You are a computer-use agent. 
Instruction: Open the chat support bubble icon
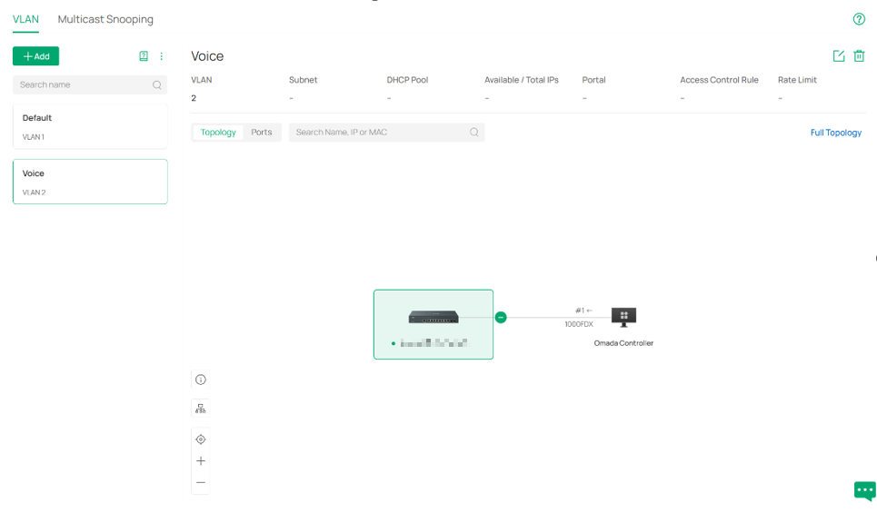[864, 490]
